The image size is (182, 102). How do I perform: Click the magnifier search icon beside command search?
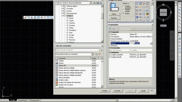(x=101, y=50)
